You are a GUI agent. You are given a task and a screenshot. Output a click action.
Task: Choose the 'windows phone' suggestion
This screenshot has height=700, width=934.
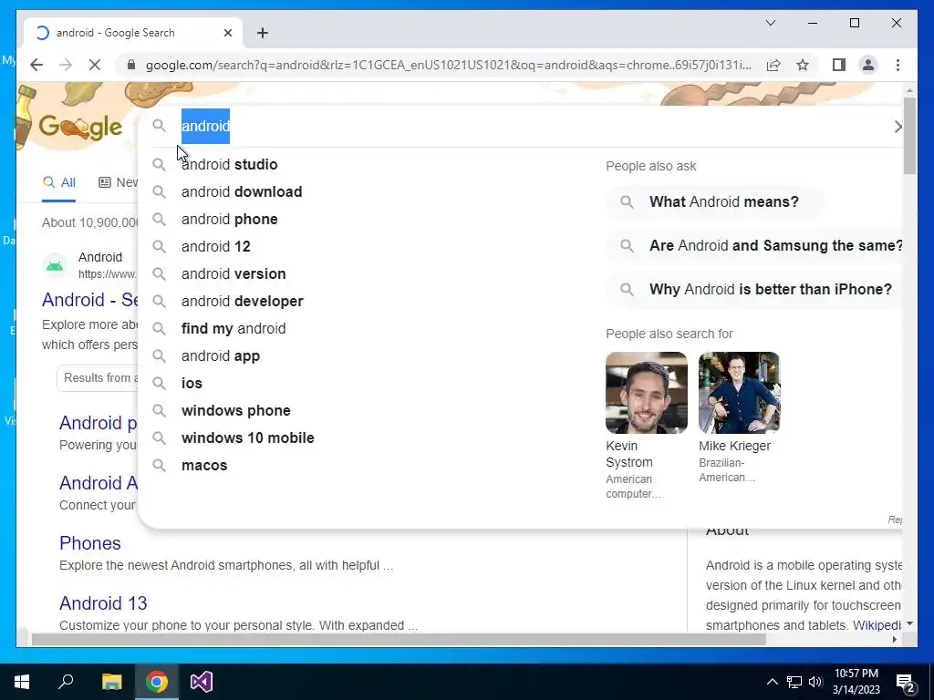(236, 411)
